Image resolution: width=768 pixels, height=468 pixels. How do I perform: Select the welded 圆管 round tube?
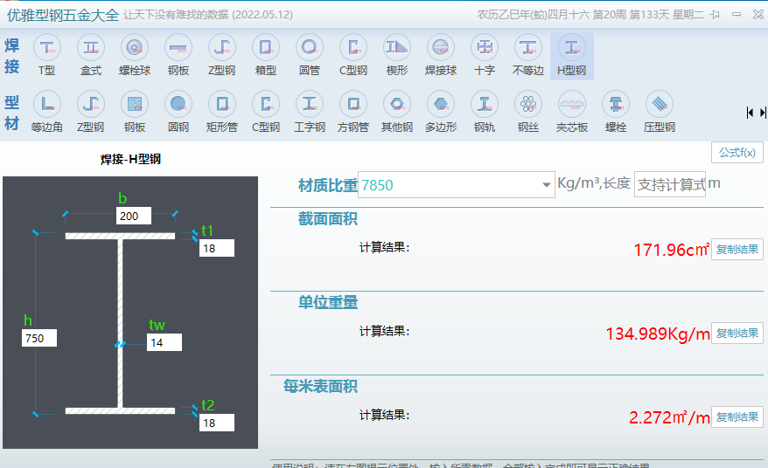coord(310,55)
